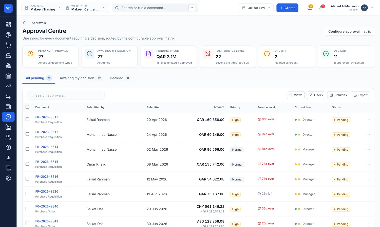Image resolution: width=380 pixels, height=227 pixels.
Task: Click the transfer arrows sidebar icon
Action: pos(8,96)
